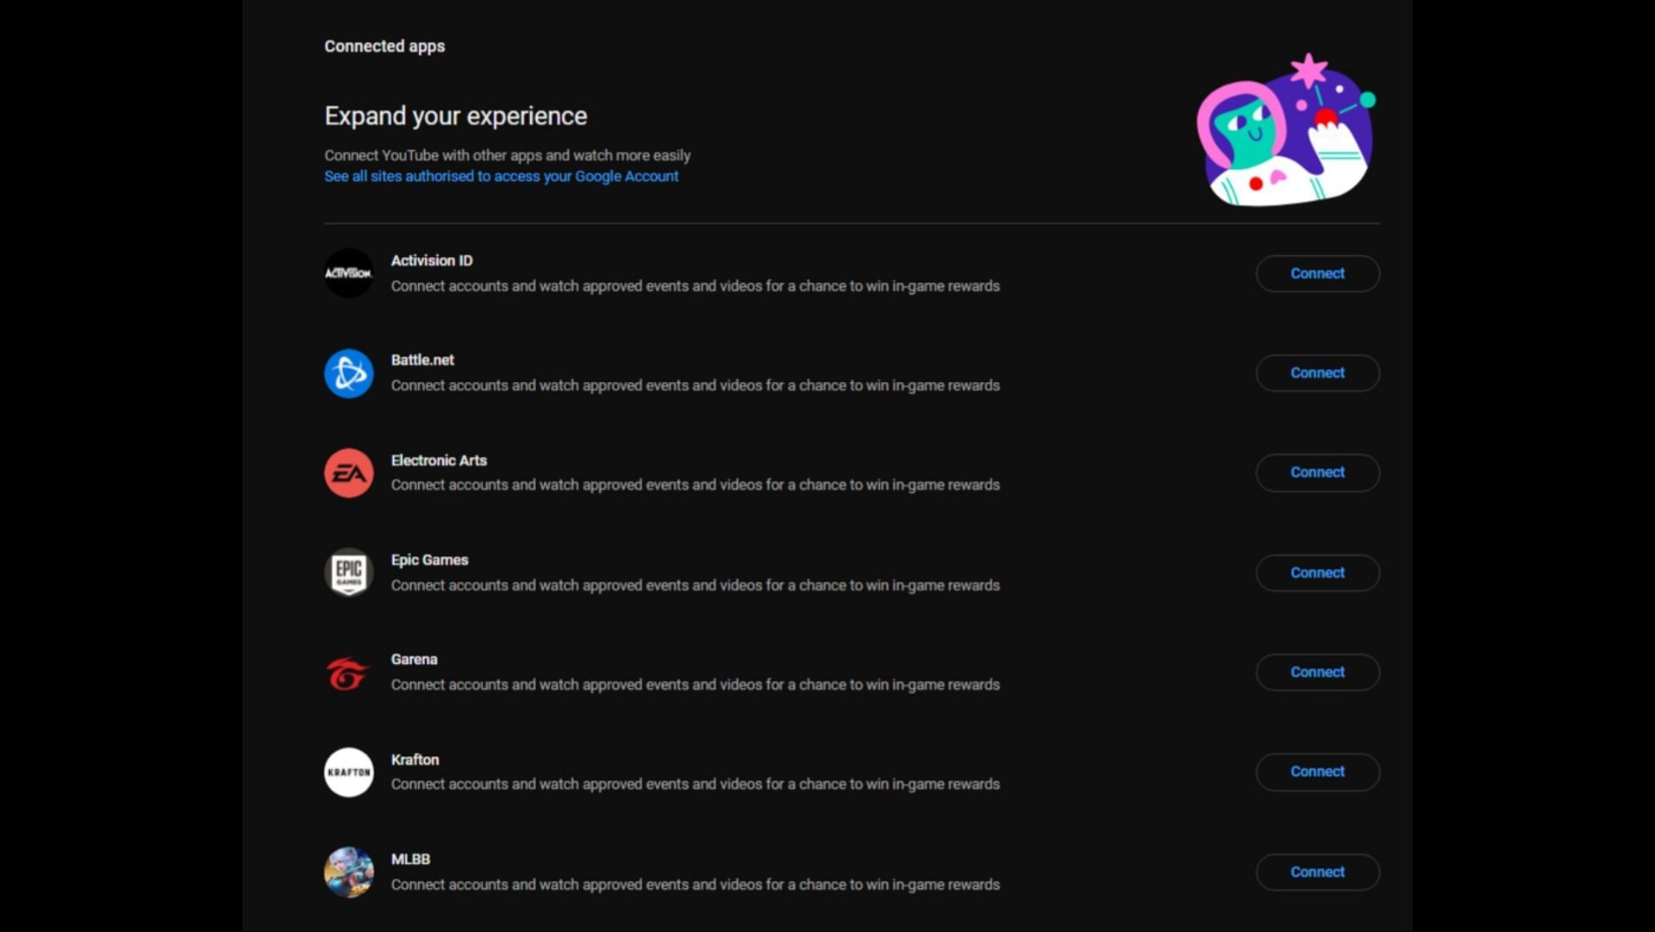
Task: Click the description under Battle.net
Action: click(695, 385)
